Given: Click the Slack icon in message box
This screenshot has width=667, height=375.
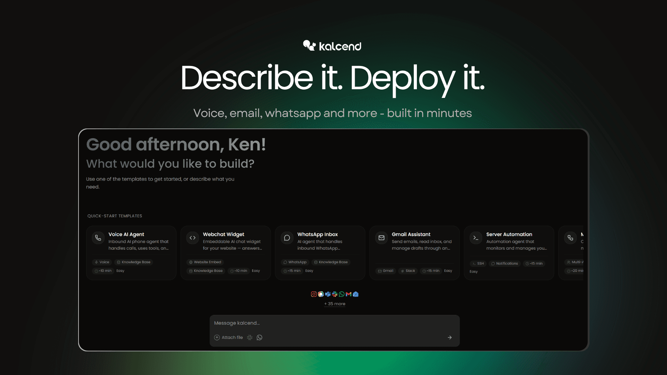Looking at the screenshot, I should point(250,337).
